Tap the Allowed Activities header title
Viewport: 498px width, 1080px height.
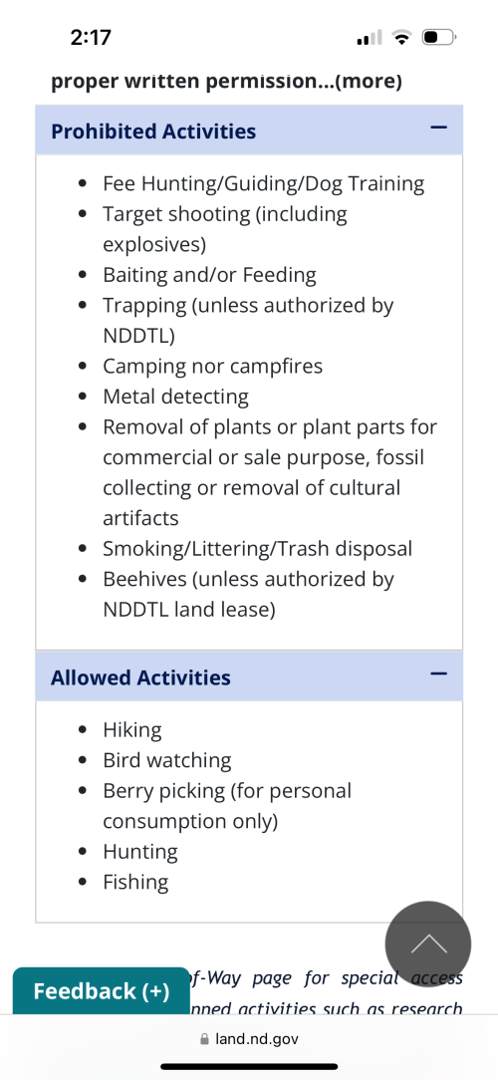pyautogui.click(x=140, y=677)
